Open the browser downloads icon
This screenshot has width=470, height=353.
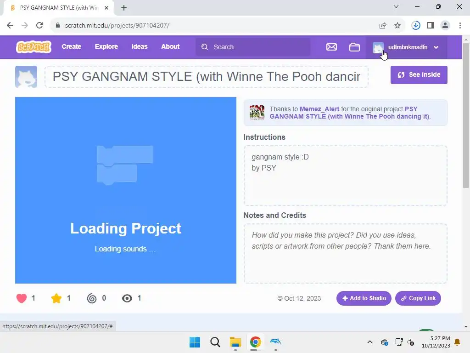[x=416, y=26]
